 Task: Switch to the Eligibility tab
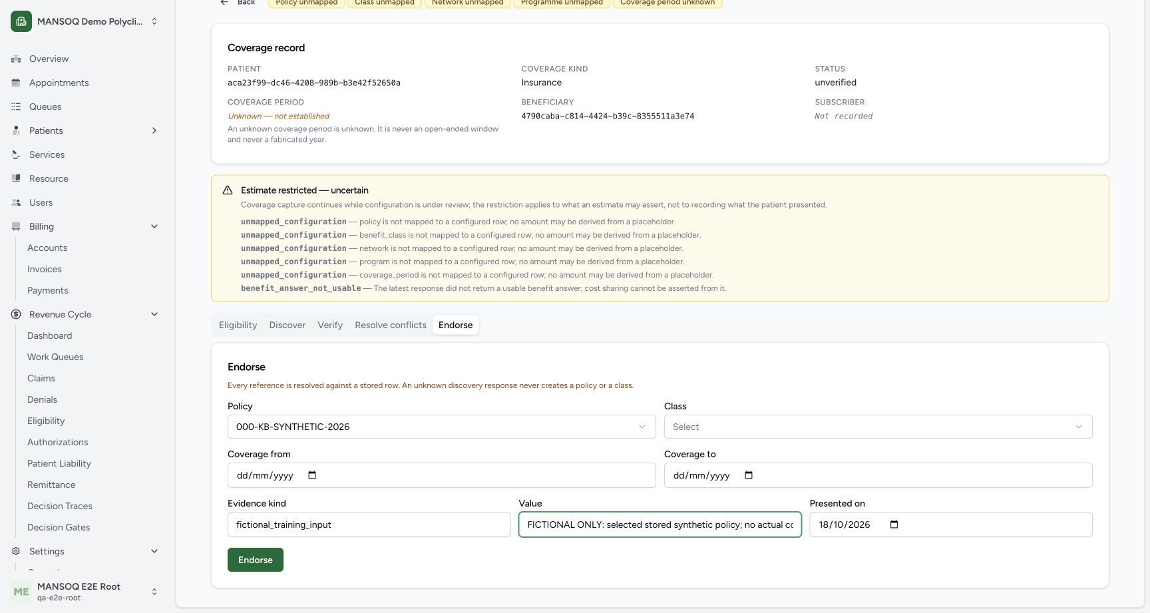pyautogui.click(x=238, y=325)
